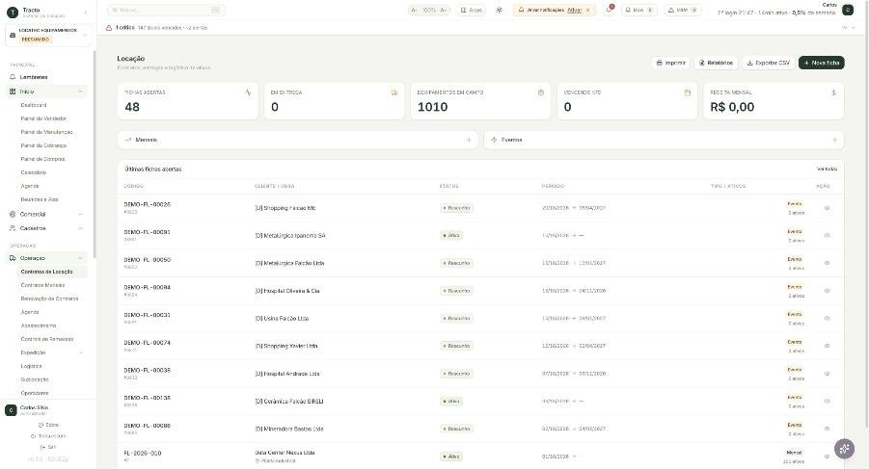Click the activity icon in Fichas Abertas card

coord(248,92)
